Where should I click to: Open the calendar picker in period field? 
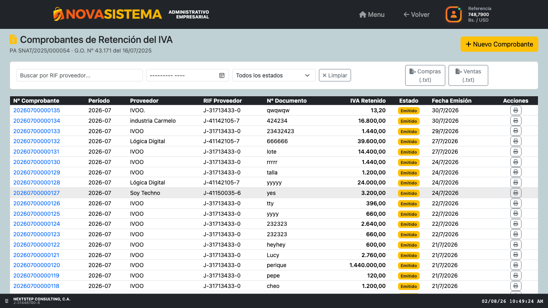pos(222,75)
